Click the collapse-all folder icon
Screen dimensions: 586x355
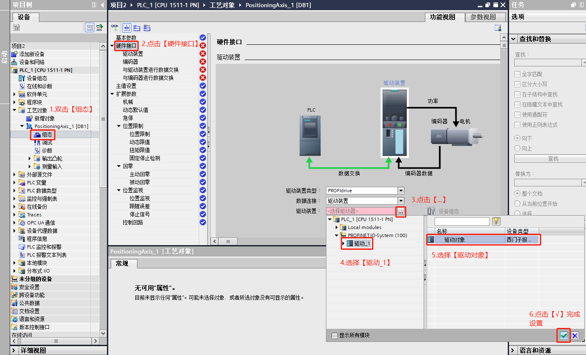pyautogui.click(x=147, y=28)
